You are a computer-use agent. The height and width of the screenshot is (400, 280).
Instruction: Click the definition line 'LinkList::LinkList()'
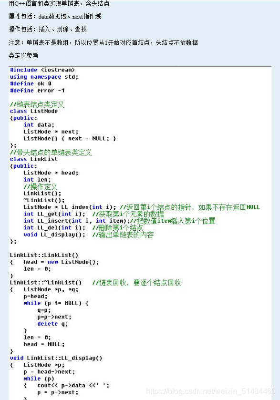pyautogui.click(x=44, y=255)
